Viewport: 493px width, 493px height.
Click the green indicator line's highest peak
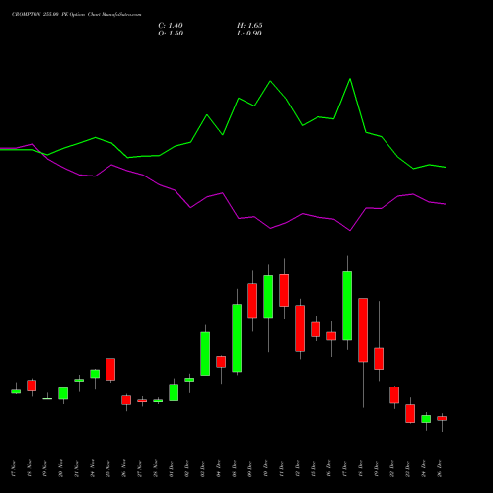[x=350, y=79]
